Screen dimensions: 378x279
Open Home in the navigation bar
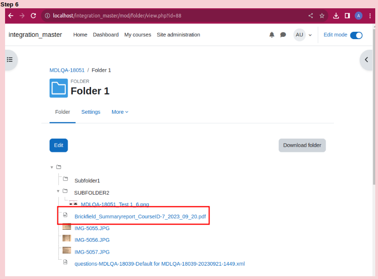(x=80, y=35)
